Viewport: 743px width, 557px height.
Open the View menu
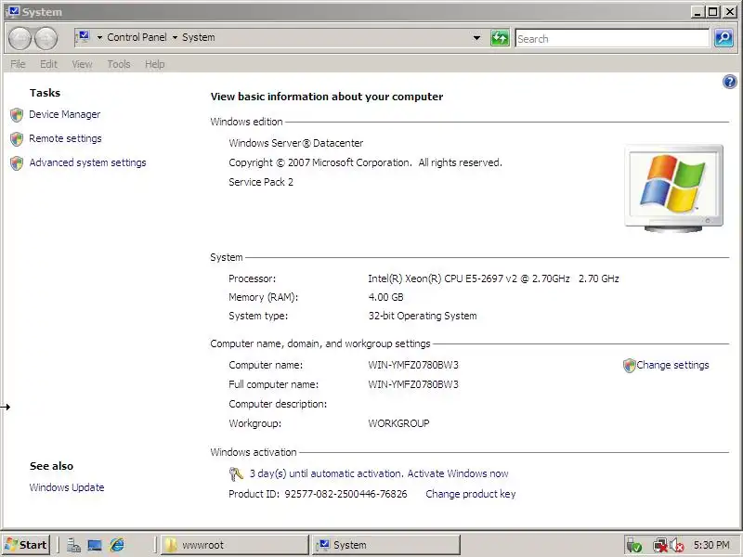tap(82, 64)
